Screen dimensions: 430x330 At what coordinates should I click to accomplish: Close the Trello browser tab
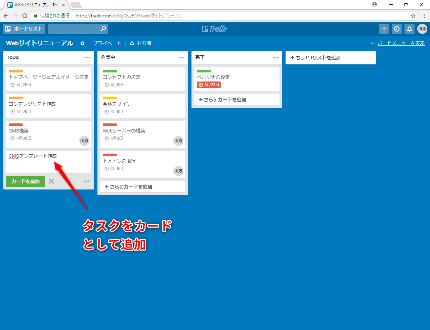[x=63, y=5]
